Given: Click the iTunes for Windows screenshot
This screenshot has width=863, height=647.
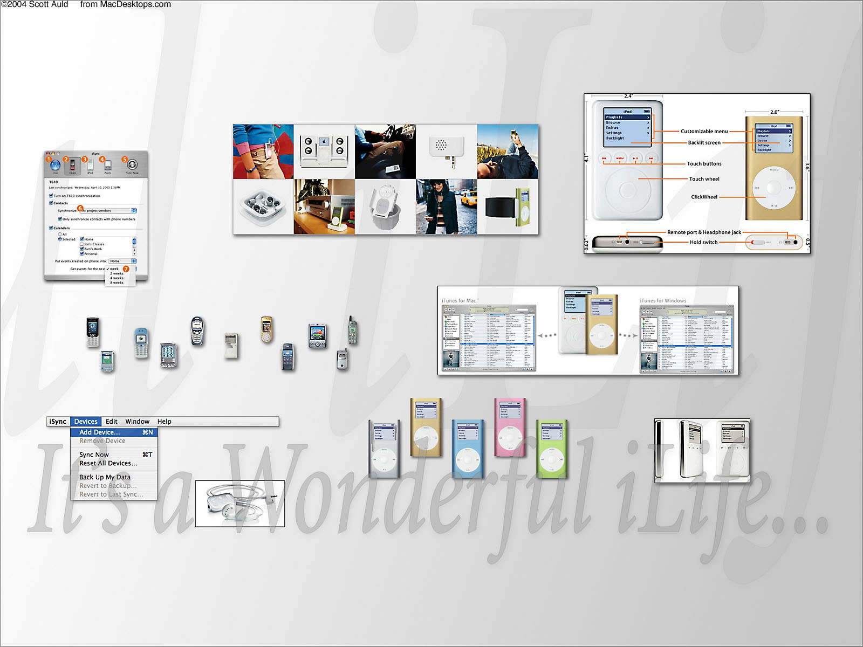Looking at the screenshot, I should click(x=687, y=340).
